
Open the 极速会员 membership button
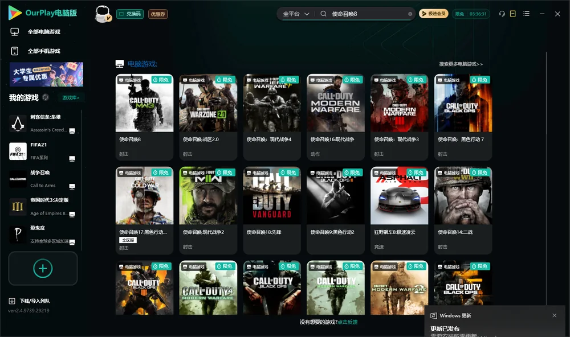(x=433, y=14)
